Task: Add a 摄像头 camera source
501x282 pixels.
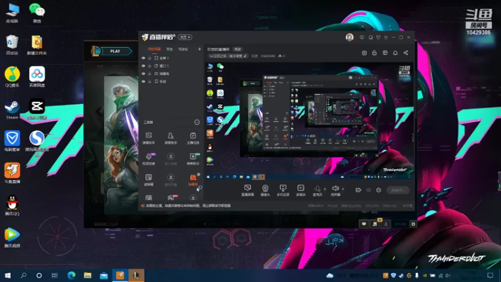Action: (x=265, y=191)
